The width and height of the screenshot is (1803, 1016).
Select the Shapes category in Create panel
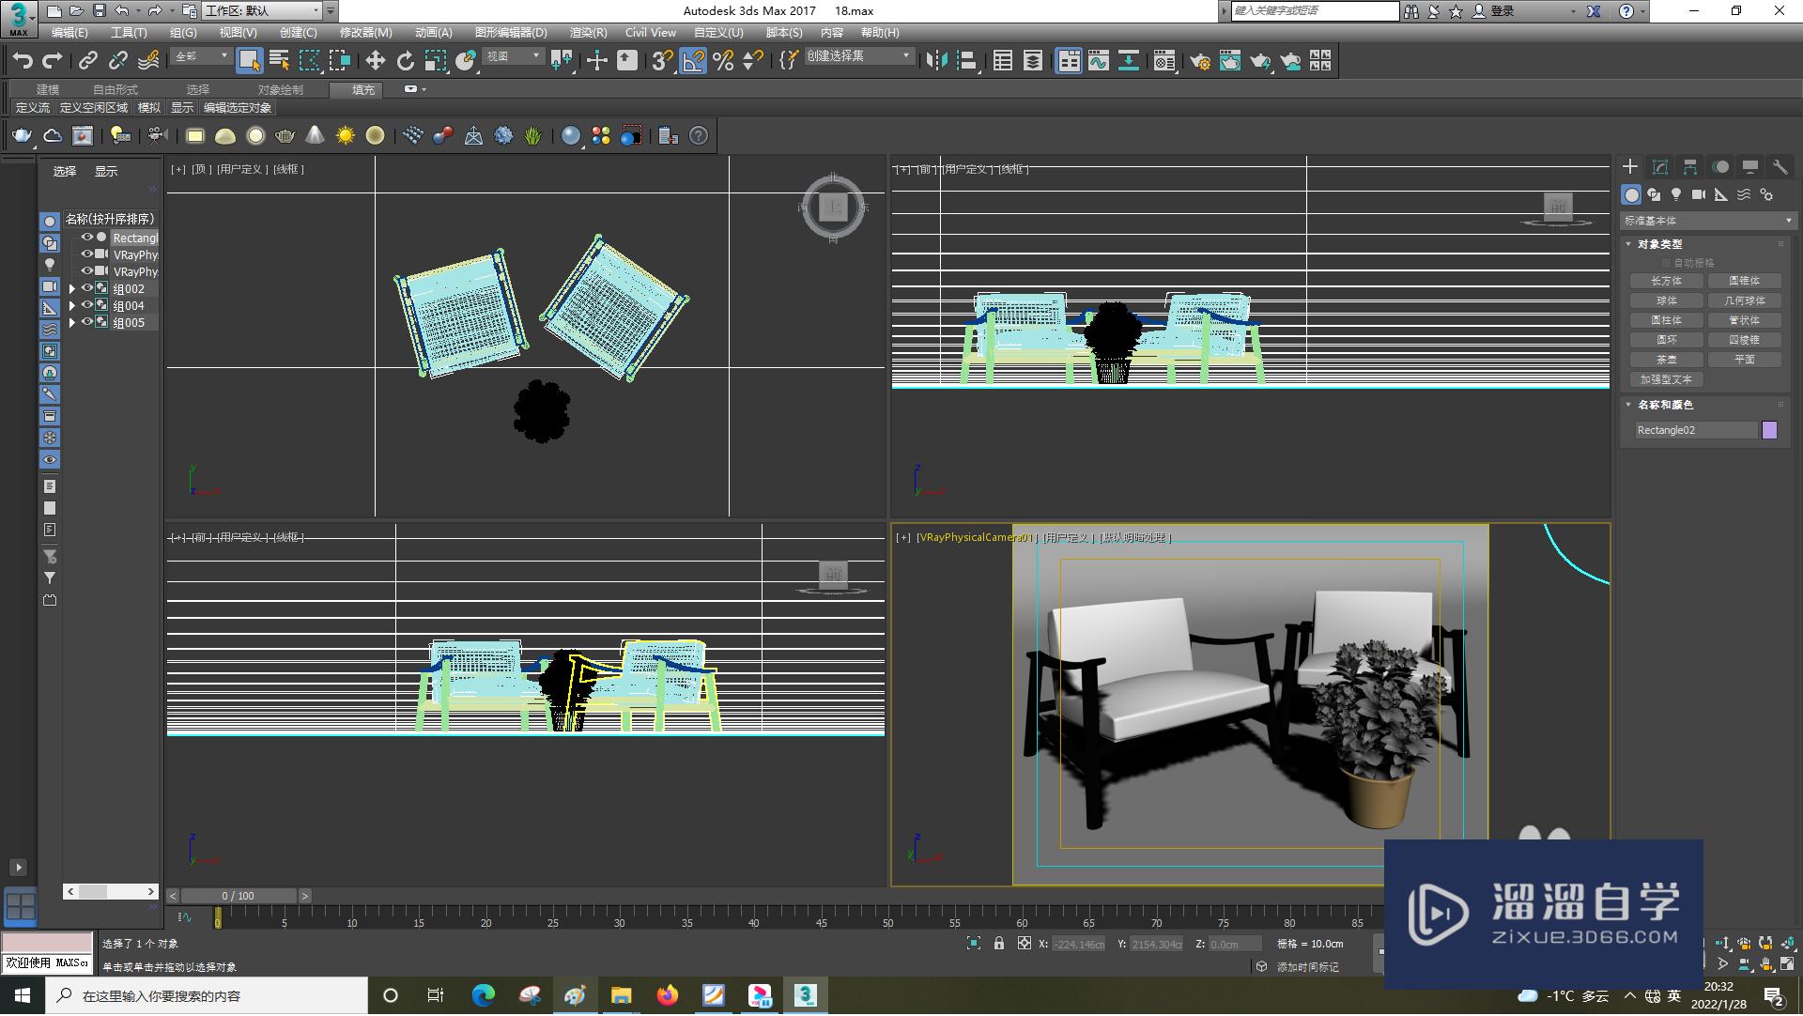[x=1654, y=194]
